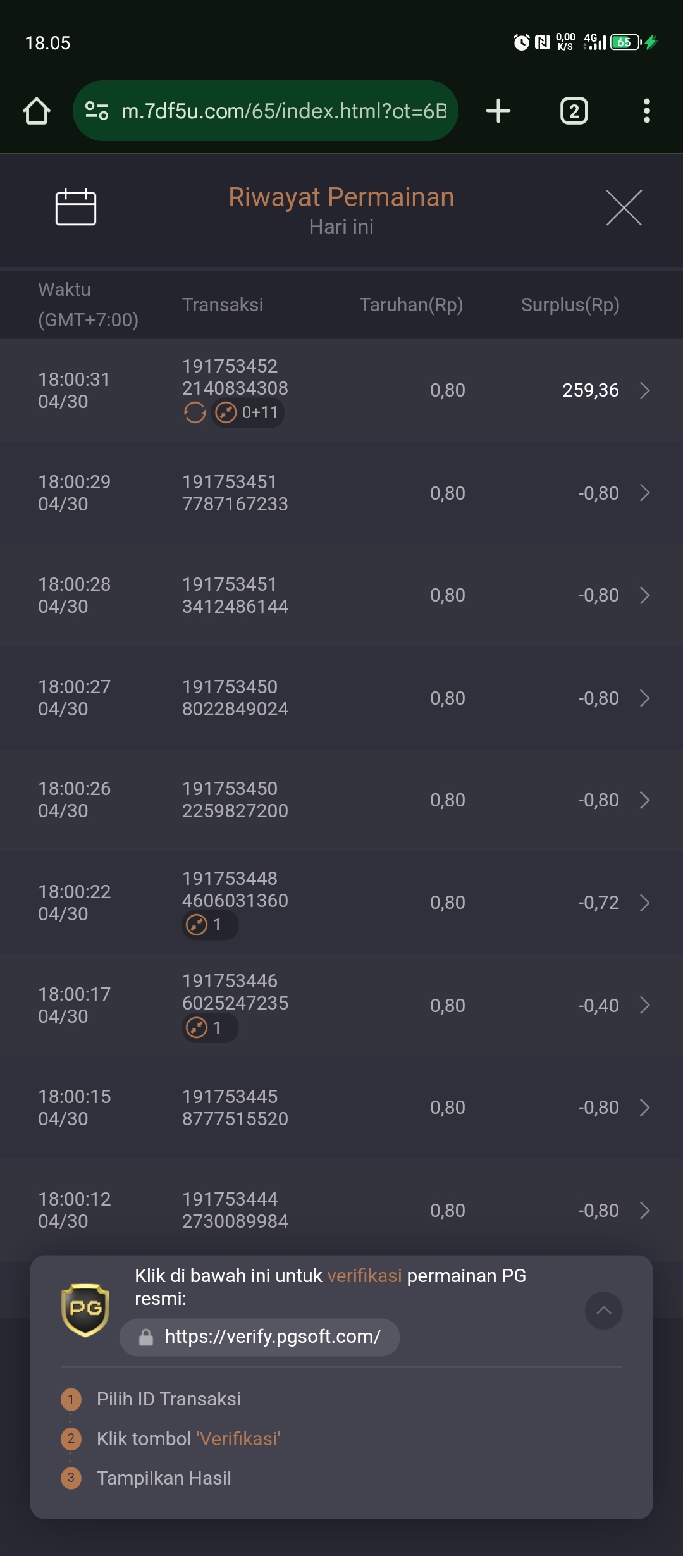Open details arrow for 18:00:17 row
Image resolution: width=683 pixels, height=1556 pixels.
coord(644,1005)
